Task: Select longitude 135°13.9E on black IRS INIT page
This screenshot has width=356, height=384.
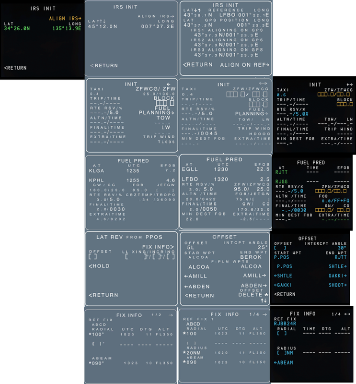Action: tap(67, 28)
